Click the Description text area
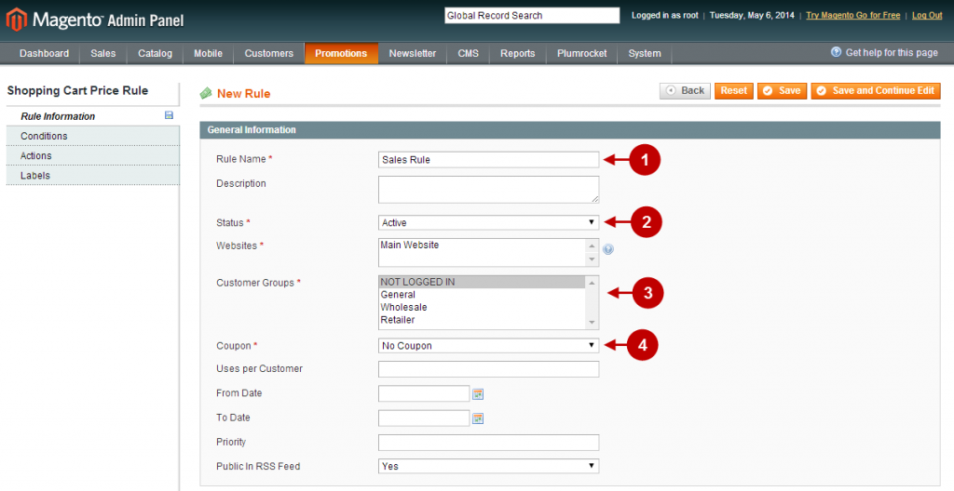 tap(488, 190)
